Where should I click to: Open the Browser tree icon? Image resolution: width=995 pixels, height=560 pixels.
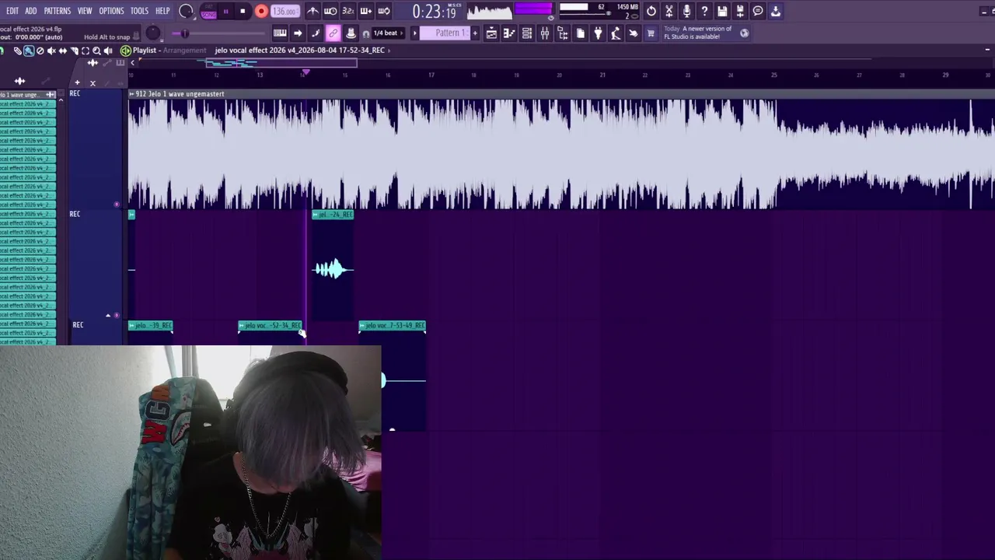pos(563,33)
